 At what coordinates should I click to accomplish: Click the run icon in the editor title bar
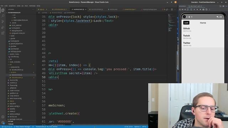pos(167,10)
